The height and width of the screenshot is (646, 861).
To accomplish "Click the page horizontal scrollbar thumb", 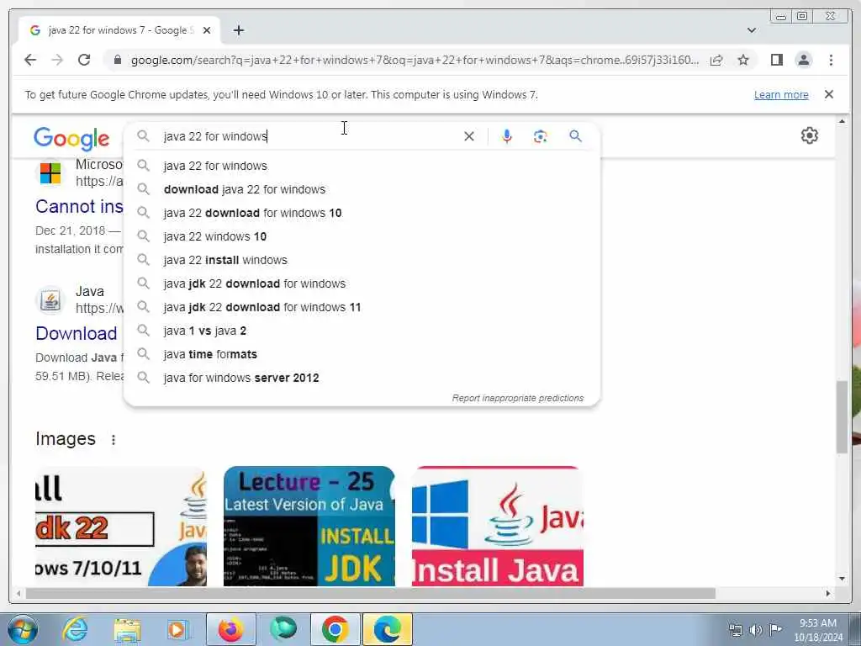I will tap(371, 593).
